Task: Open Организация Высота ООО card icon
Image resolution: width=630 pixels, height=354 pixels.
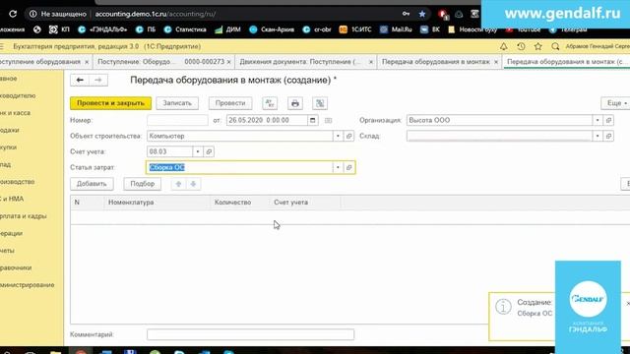Action: pos(608,120)
